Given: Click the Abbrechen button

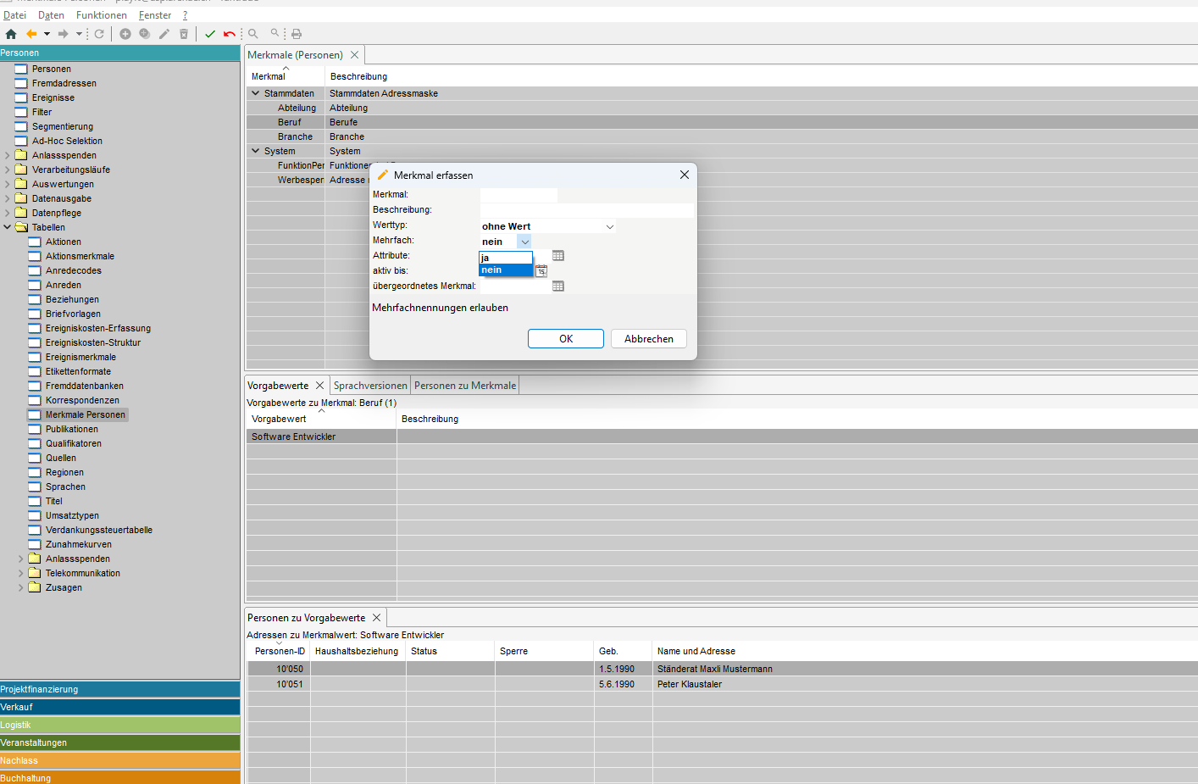Looking at the screenshot, I should pyautogui.click(x=648, y=339).
